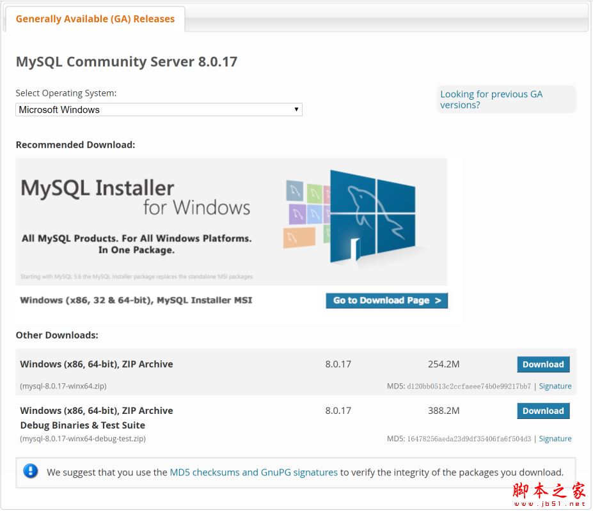Click the purple tile in the installer banner

[x=296, y=213]
